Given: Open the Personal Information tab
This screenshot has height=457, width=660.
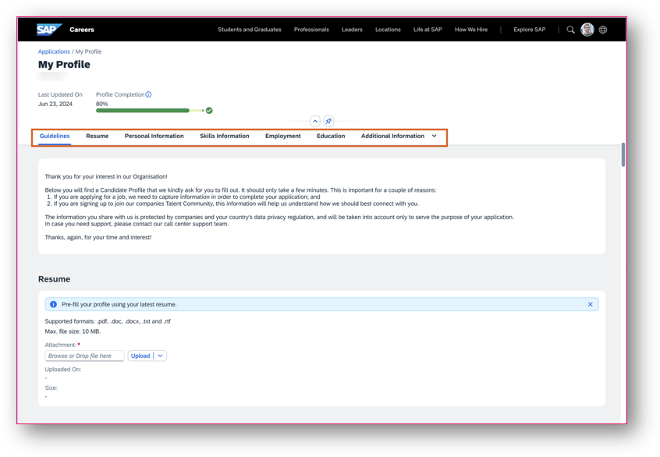Looking at the screenshot, I should pos(154,136).
